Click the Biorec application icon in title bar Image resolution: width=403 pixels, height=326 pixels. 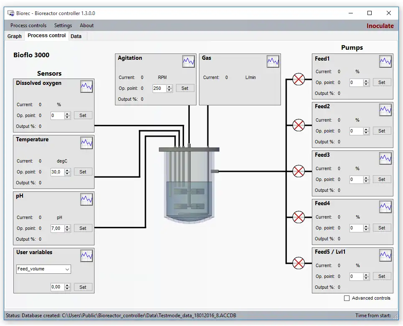[10, 13]
